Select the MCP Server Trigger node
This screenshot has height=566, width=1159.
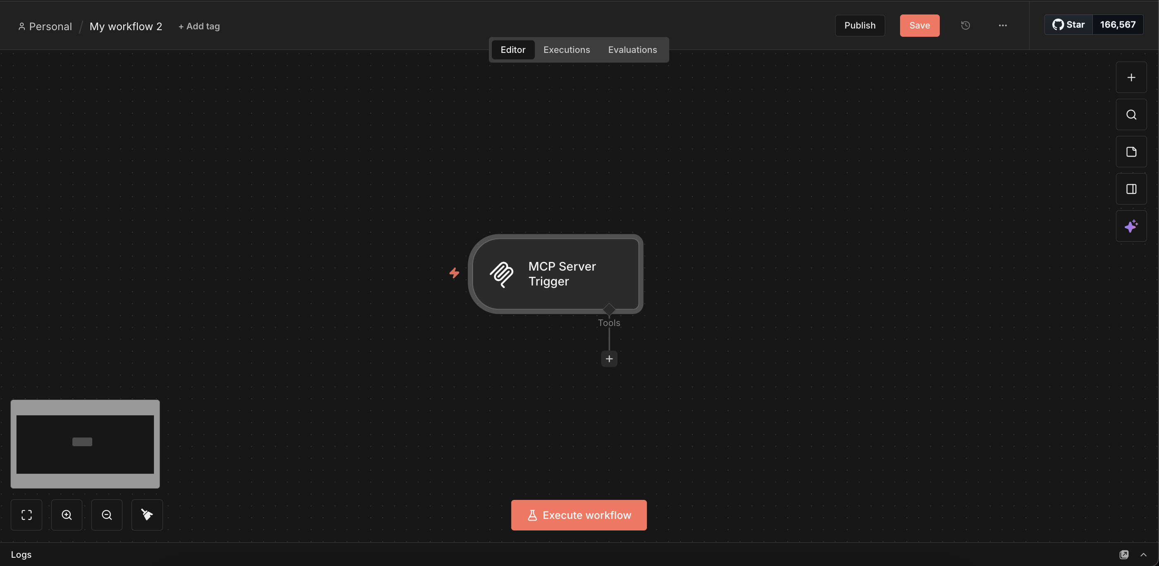click(556, 273)
